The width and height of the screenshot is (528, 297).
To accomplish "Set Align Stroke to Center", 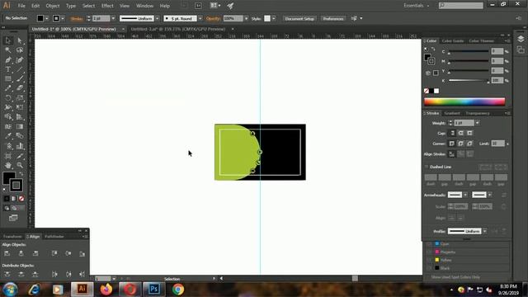I will pos(452,154).
